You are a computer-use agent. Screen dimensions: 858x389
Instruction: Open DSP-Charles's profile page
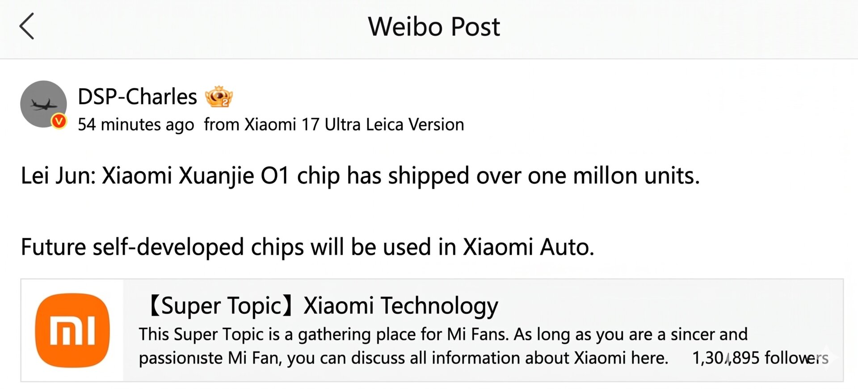pos(137,96)
